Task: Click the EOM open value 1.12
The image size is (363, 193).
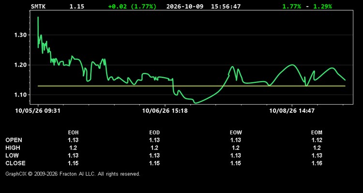Action: (317, 140)
